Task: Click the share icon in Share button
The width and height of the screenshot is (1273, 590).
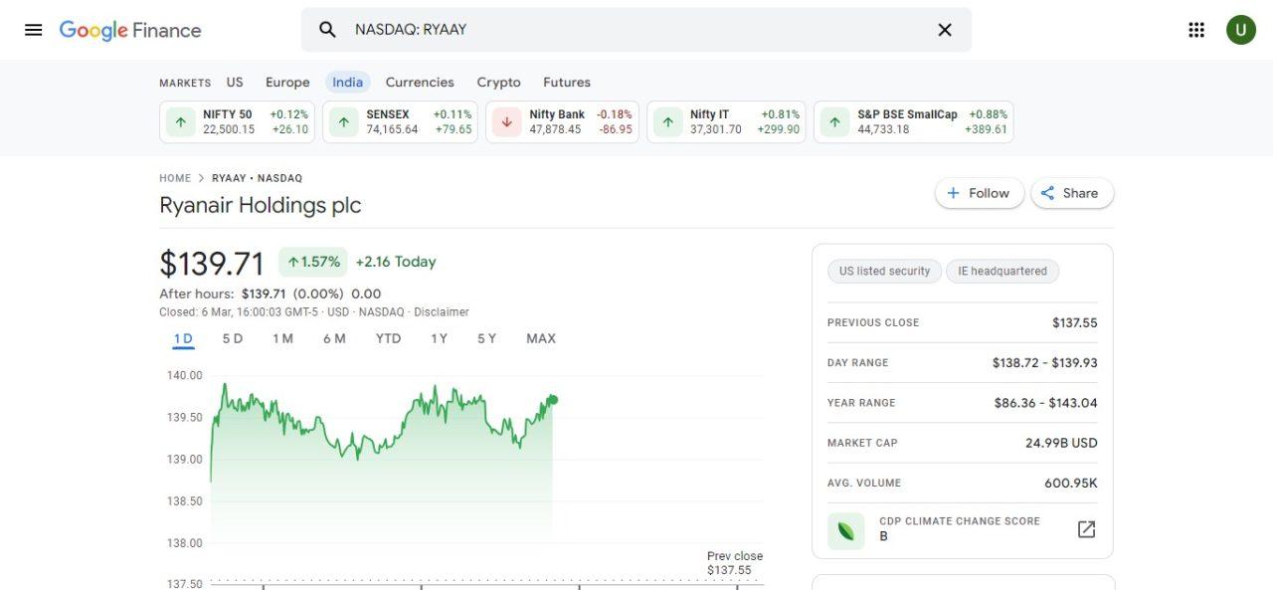Action: (1047, 193)
